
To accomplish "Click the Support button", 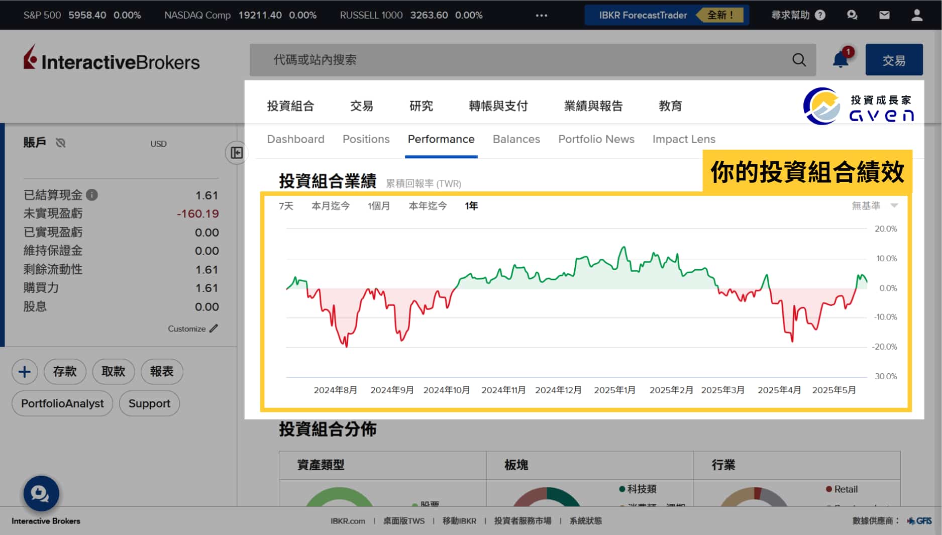I will [x=149, y=403].
